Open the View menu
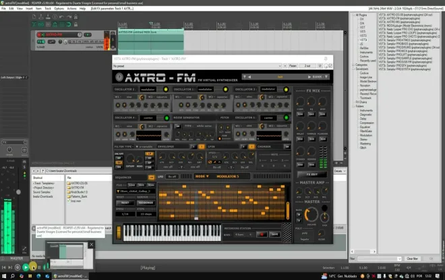Image resolution: width=445 pixels, height=280 pixels. [x=20, y=9]
